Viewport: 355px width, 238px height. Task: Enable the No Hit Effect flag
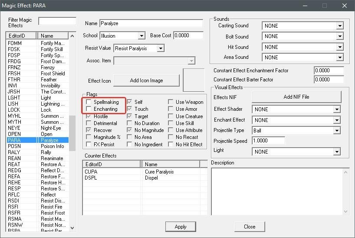(171, 145)
